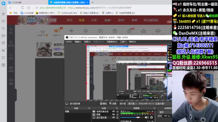This screenshot has width=218, height=122.
Task: Lock the 显示器采集 source in OBS
Action: tap(117, 117)
